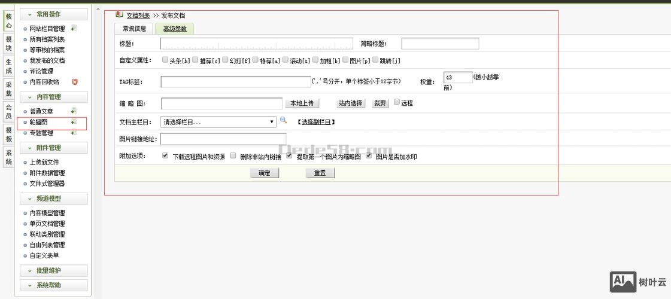Toggle the 远程 thumbnail checkbox
The image size is (671, 299).
coord(397,102)
